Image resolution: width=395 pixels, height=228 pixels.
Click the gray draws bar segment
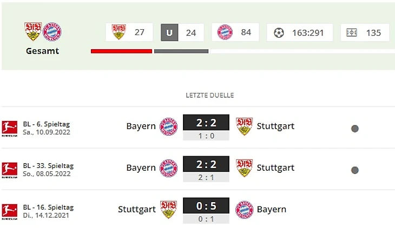[x=181, y=51]
